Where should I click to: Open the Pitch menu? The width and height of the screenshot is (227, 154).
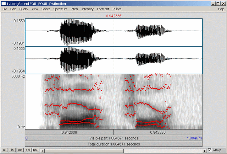pyautogui.click(x=74, y=9)
